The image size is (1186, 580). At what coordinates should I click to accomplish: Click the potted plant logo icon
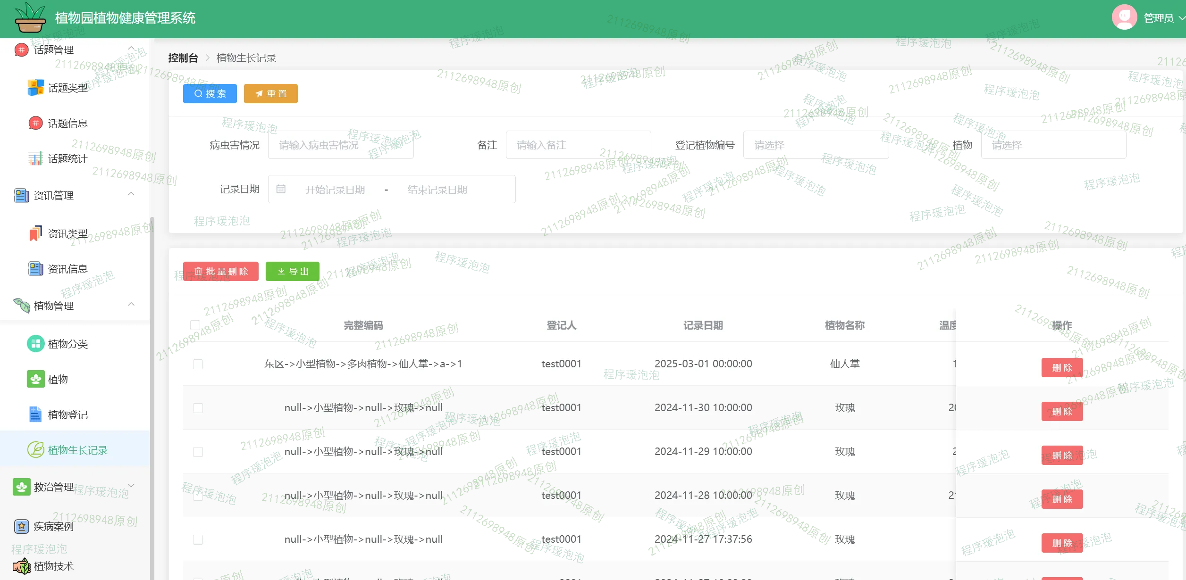tap(30, 18)
